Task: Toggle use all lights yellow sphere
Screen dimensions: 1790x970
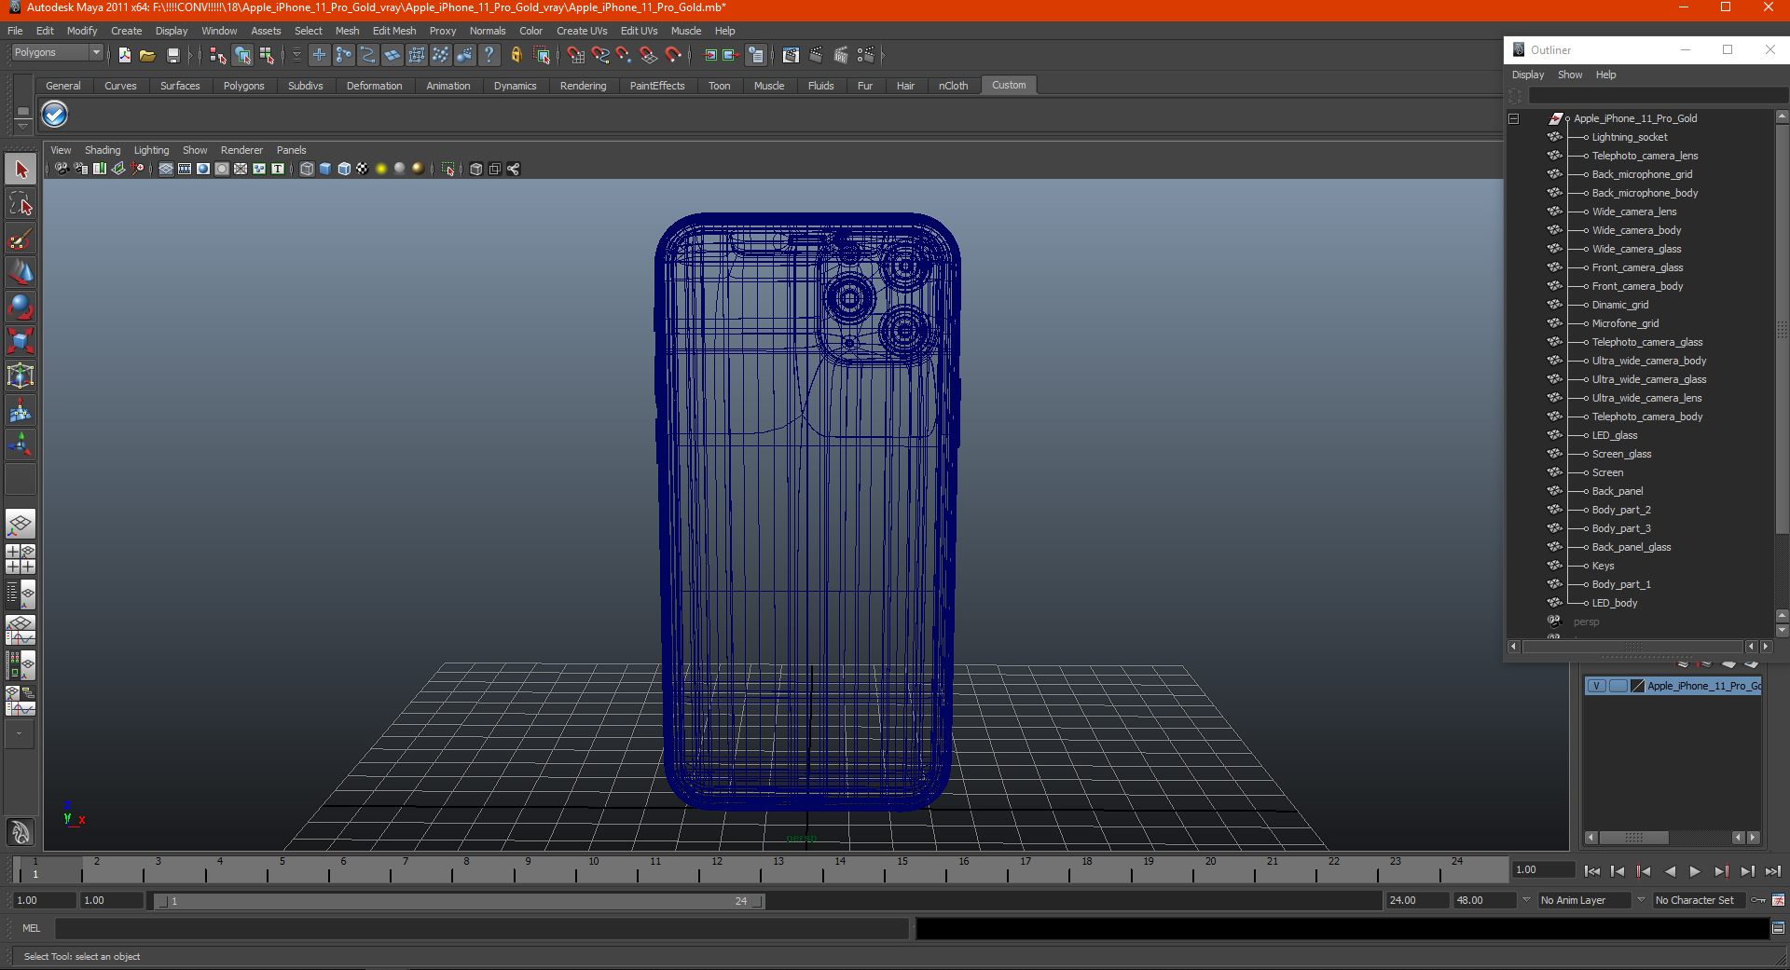Action: coord(381,169)
